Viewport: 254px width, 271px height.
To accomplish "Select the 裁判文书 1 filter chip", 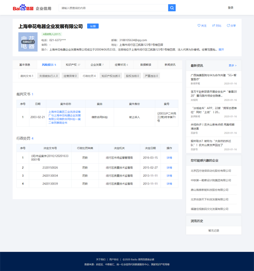I will [27, 76].
